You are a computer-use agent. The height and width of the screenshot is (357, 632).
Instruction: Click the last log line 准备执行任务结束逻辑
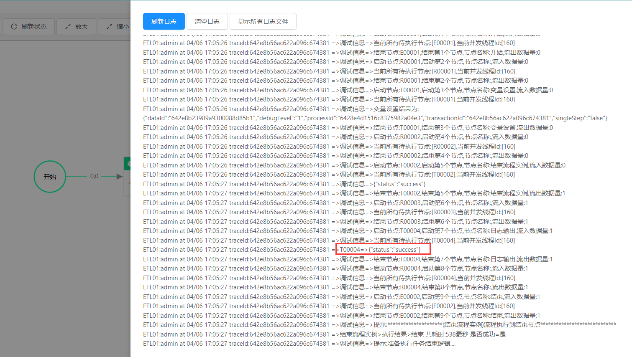tap(414, 344)
